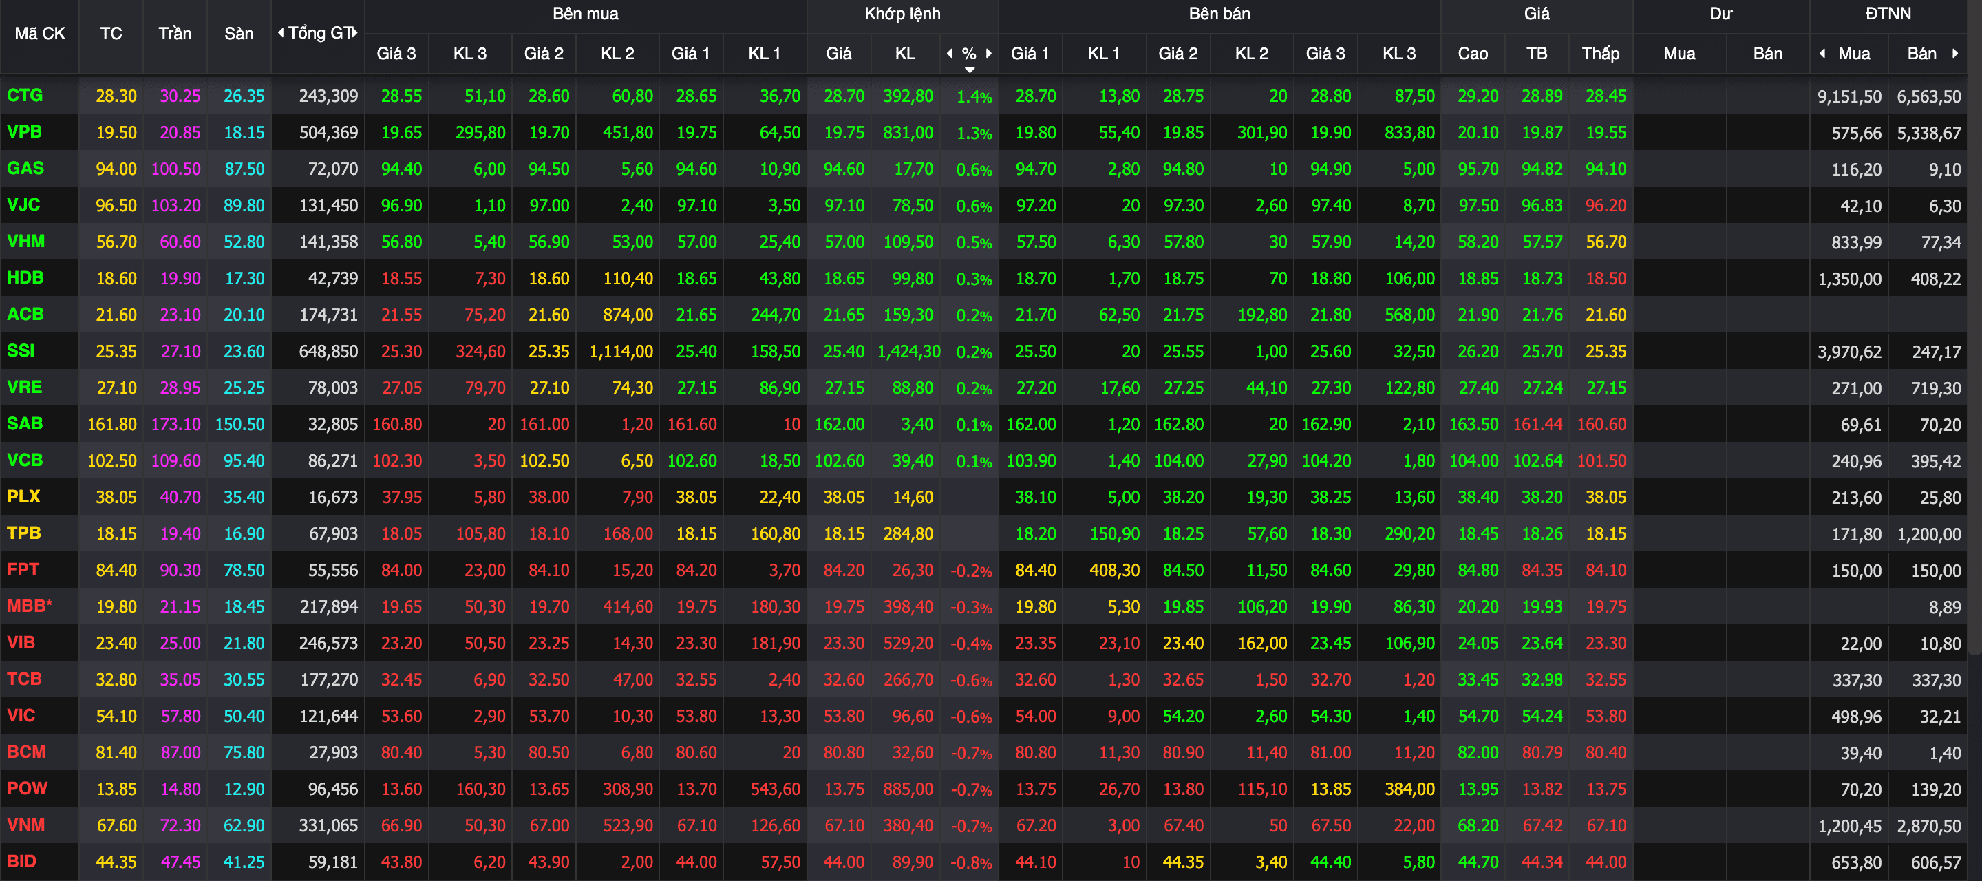Screen dimensions: 1982x881
Task: Toggle the sort indicator below the % header
Action: pos(970,70)
